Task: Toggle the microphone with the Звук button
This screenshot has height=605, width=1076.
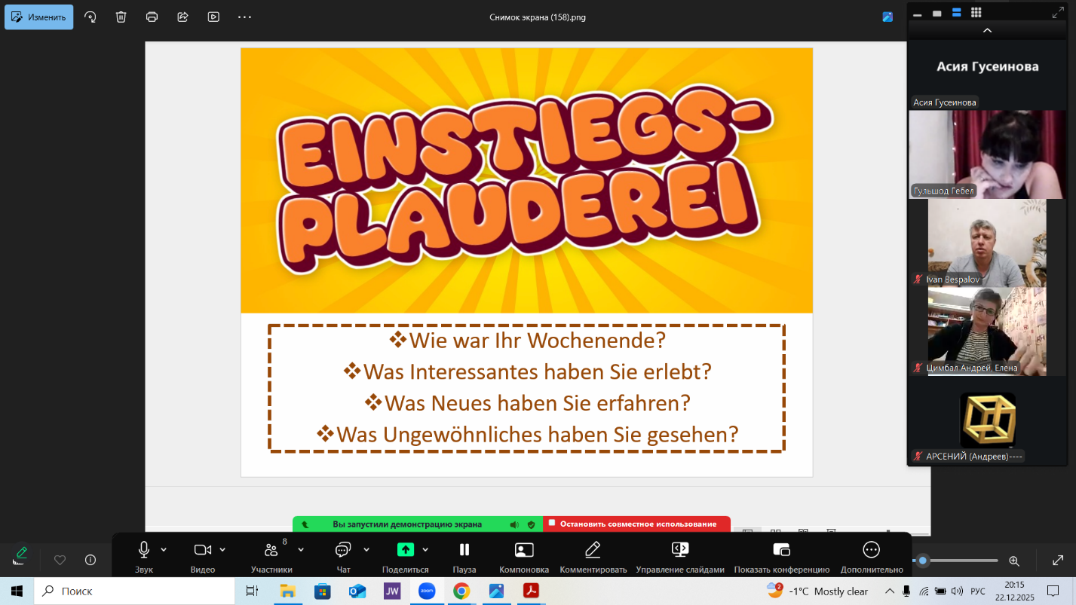Action: tap(143, 550)
